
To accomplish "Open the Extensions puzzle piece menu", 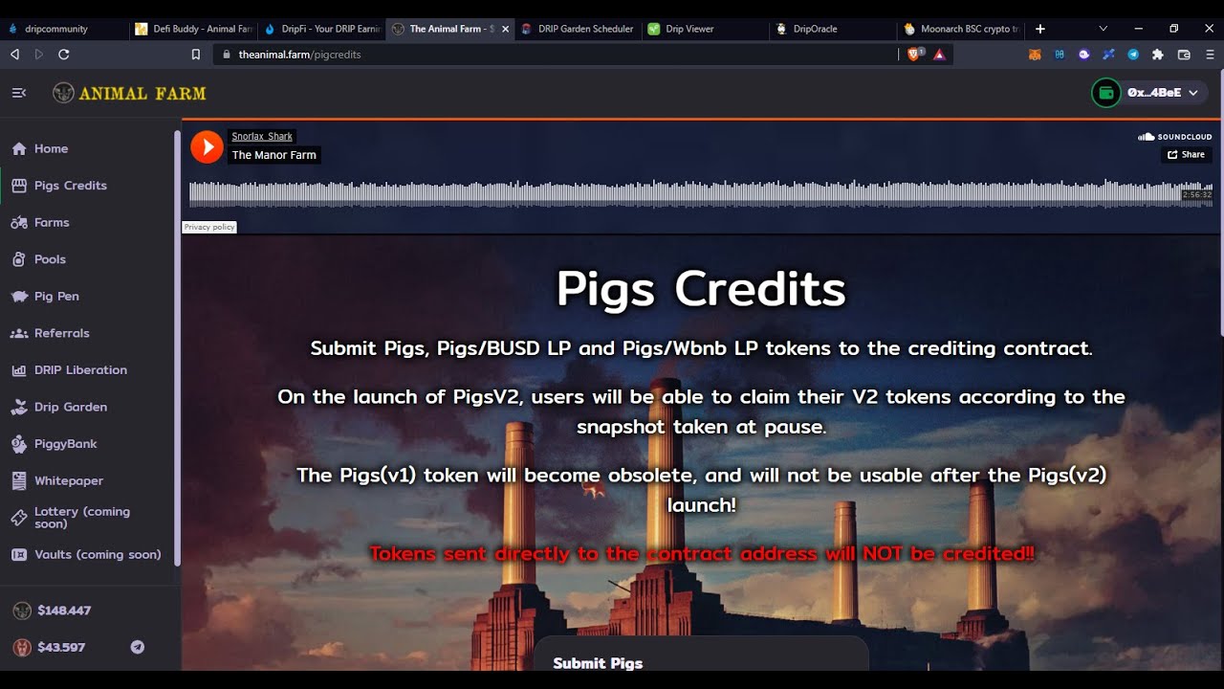I will [1158, 55].
